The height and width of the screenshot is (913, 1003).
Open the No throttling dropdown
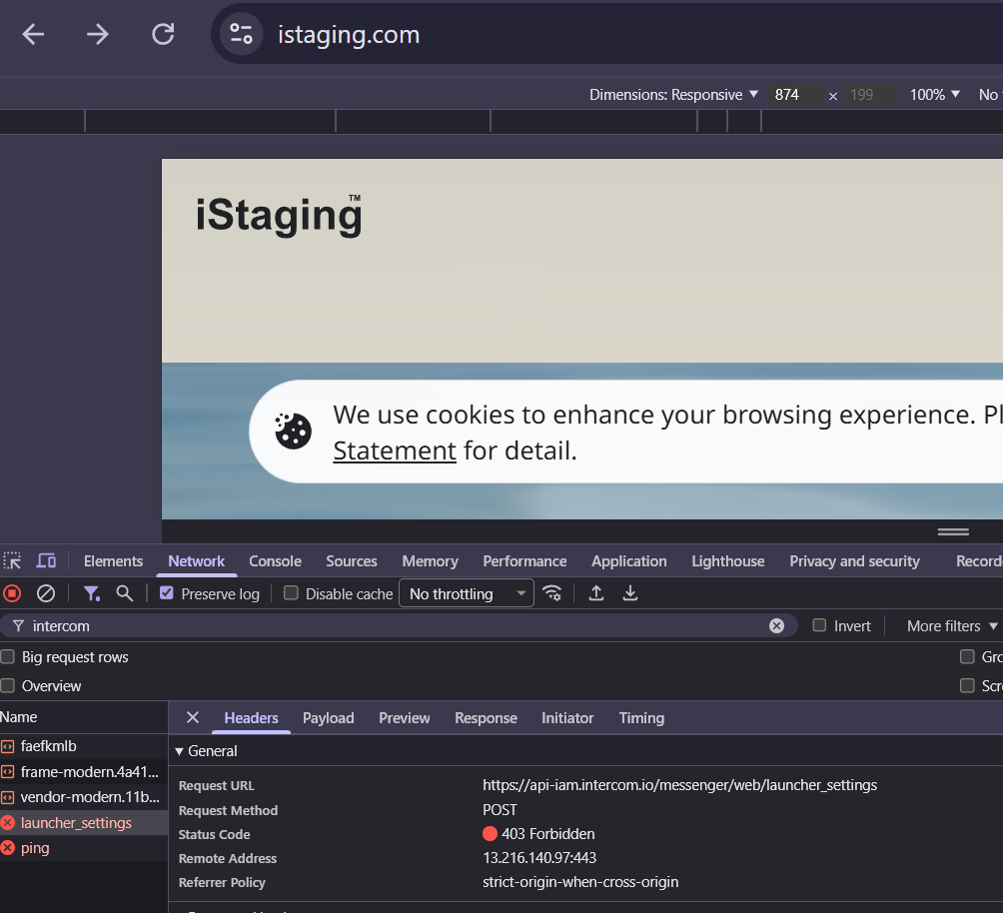pos(467,593)
